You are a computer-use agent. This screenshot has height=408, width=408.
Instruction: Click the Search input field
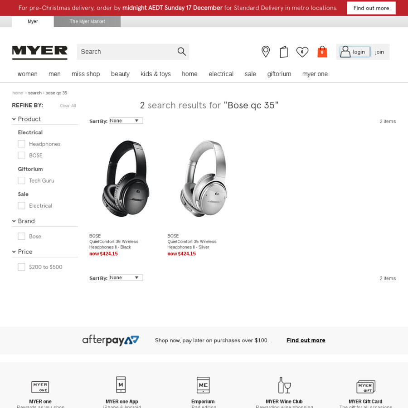tap(127, 52)
